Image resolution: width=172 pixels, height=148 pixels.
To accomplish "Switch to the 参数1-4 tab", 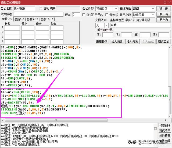I will point(7,19).
